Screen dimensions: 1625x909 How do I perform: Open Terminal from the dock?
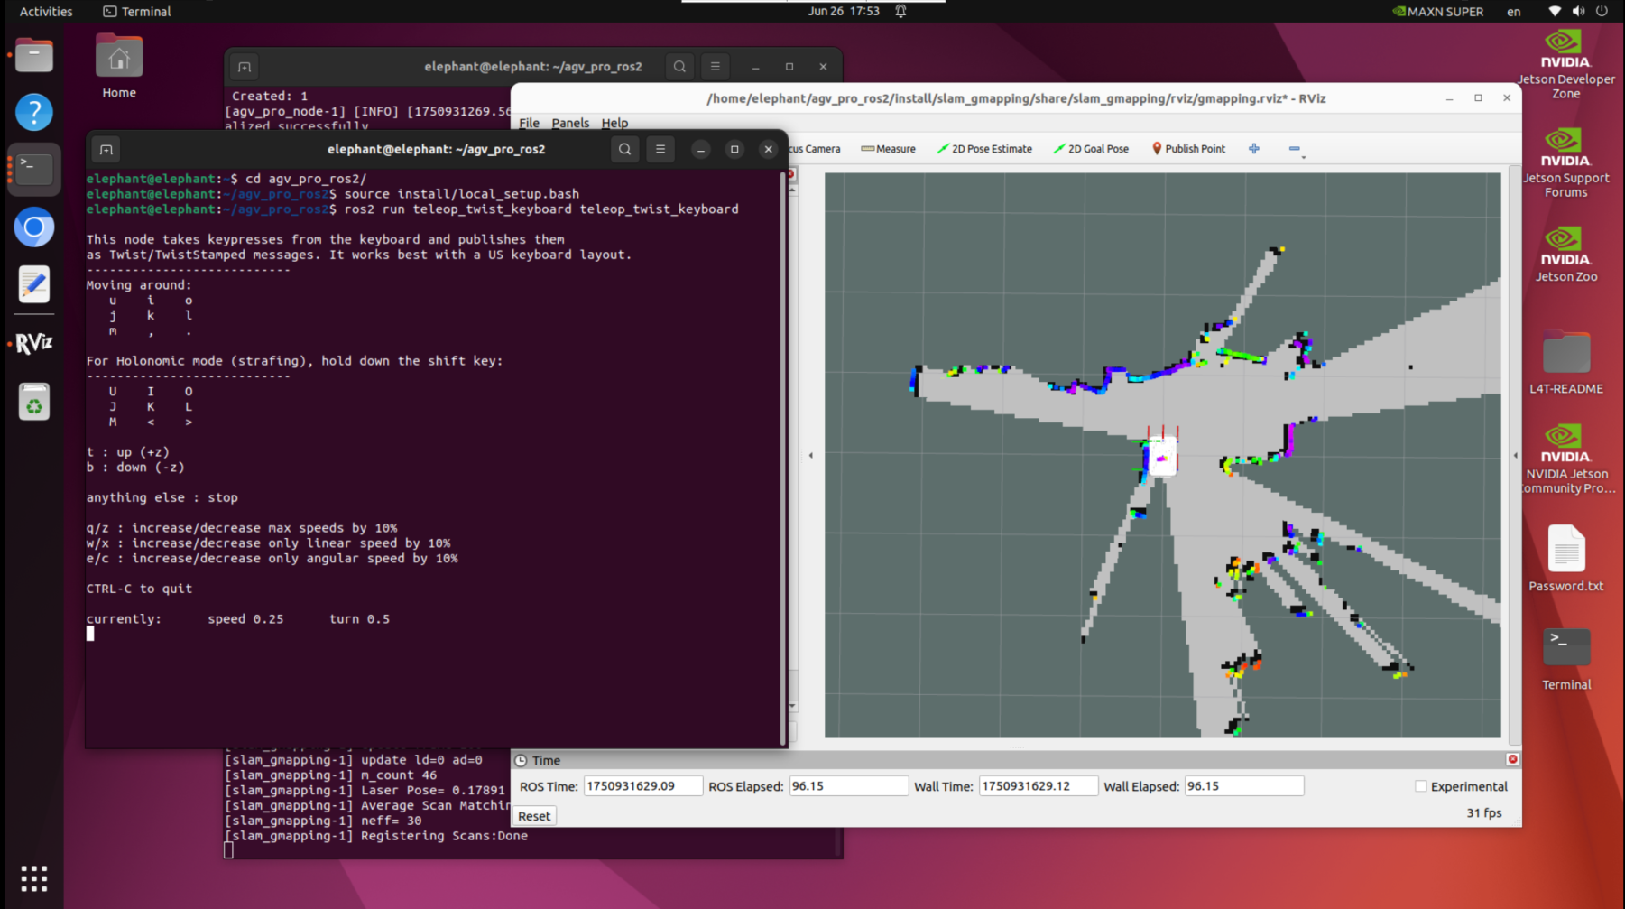(34, 169)
